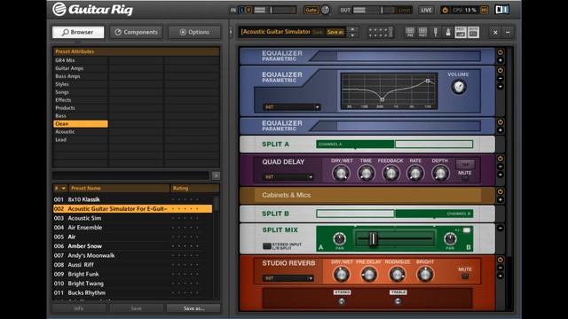Viewport: 568px width, 319px height.
Task: Toggle power on the expanded Equalizer with Volume knob
Action: point(501,70)
